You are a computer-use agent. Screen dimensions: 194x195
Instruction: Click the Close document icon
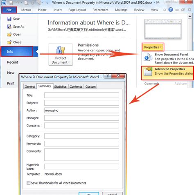pos(9,42)
